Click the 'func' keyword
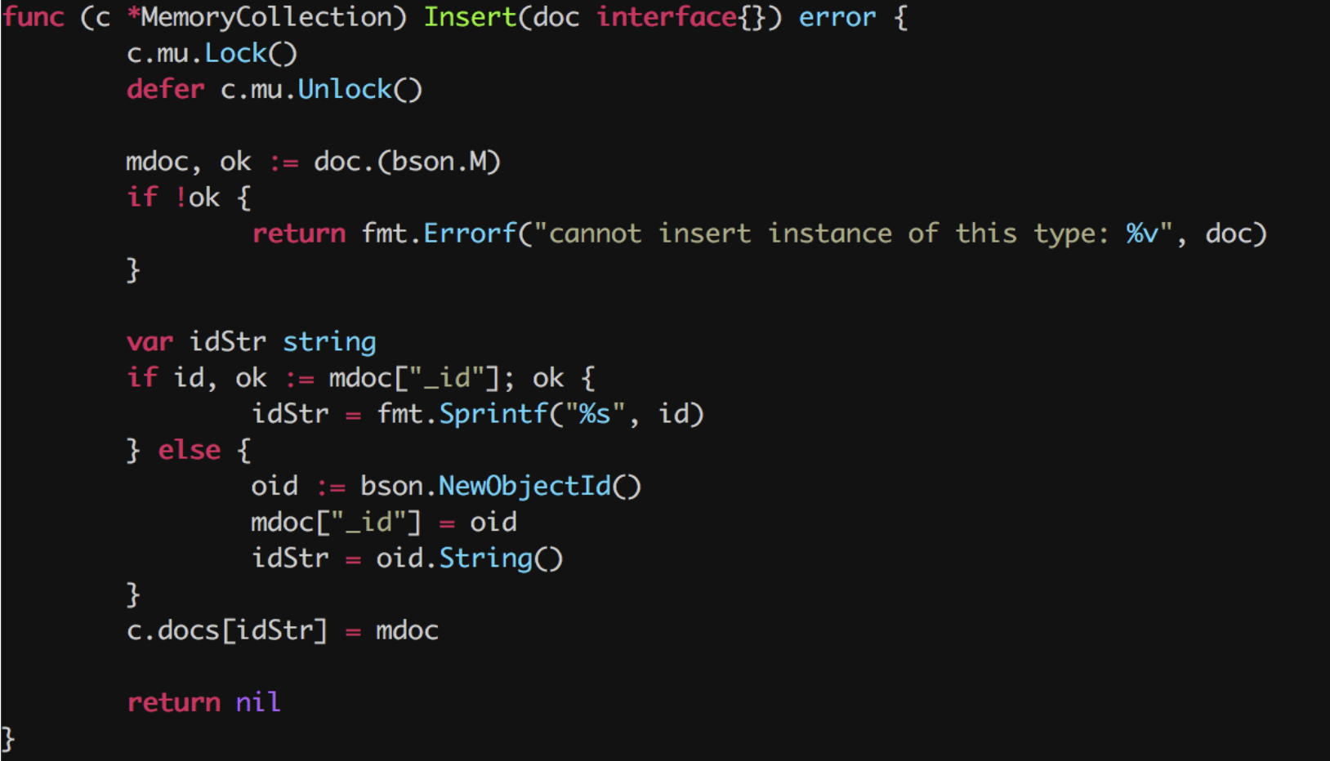 33,17
